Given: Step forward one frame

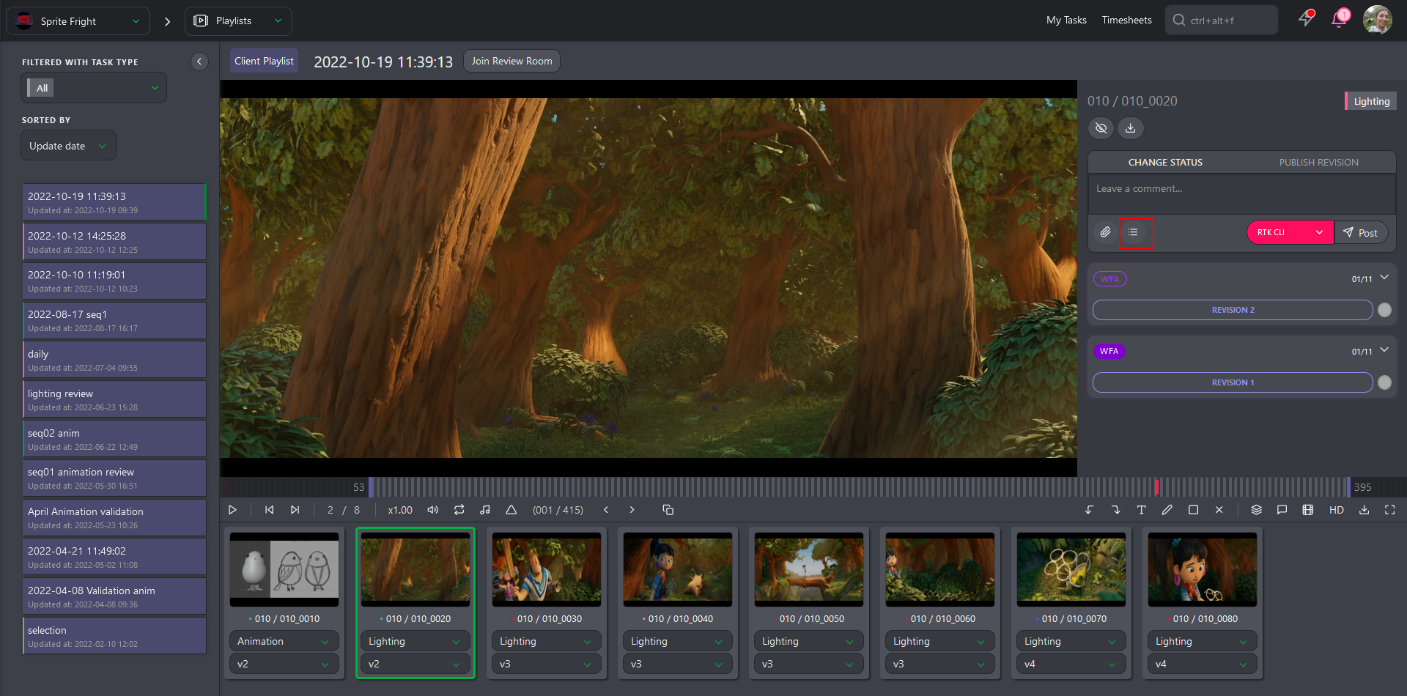Looking at the screenshot, I should tap(632, 510).
